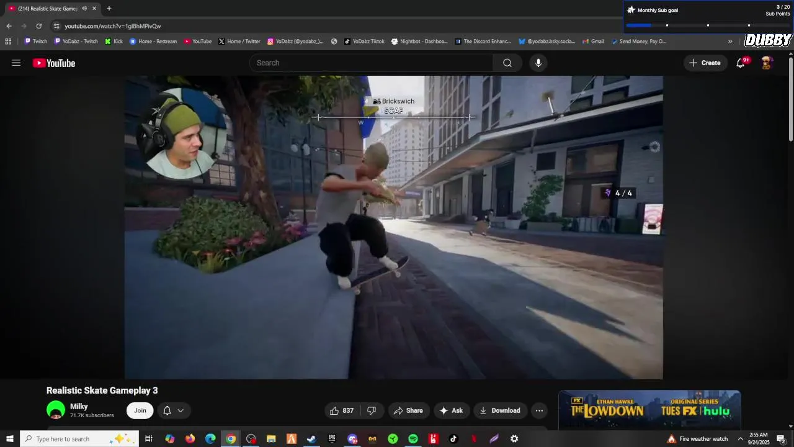Click the Dislike thumbs-down button
794x447 pixels.
coord(372,410)
